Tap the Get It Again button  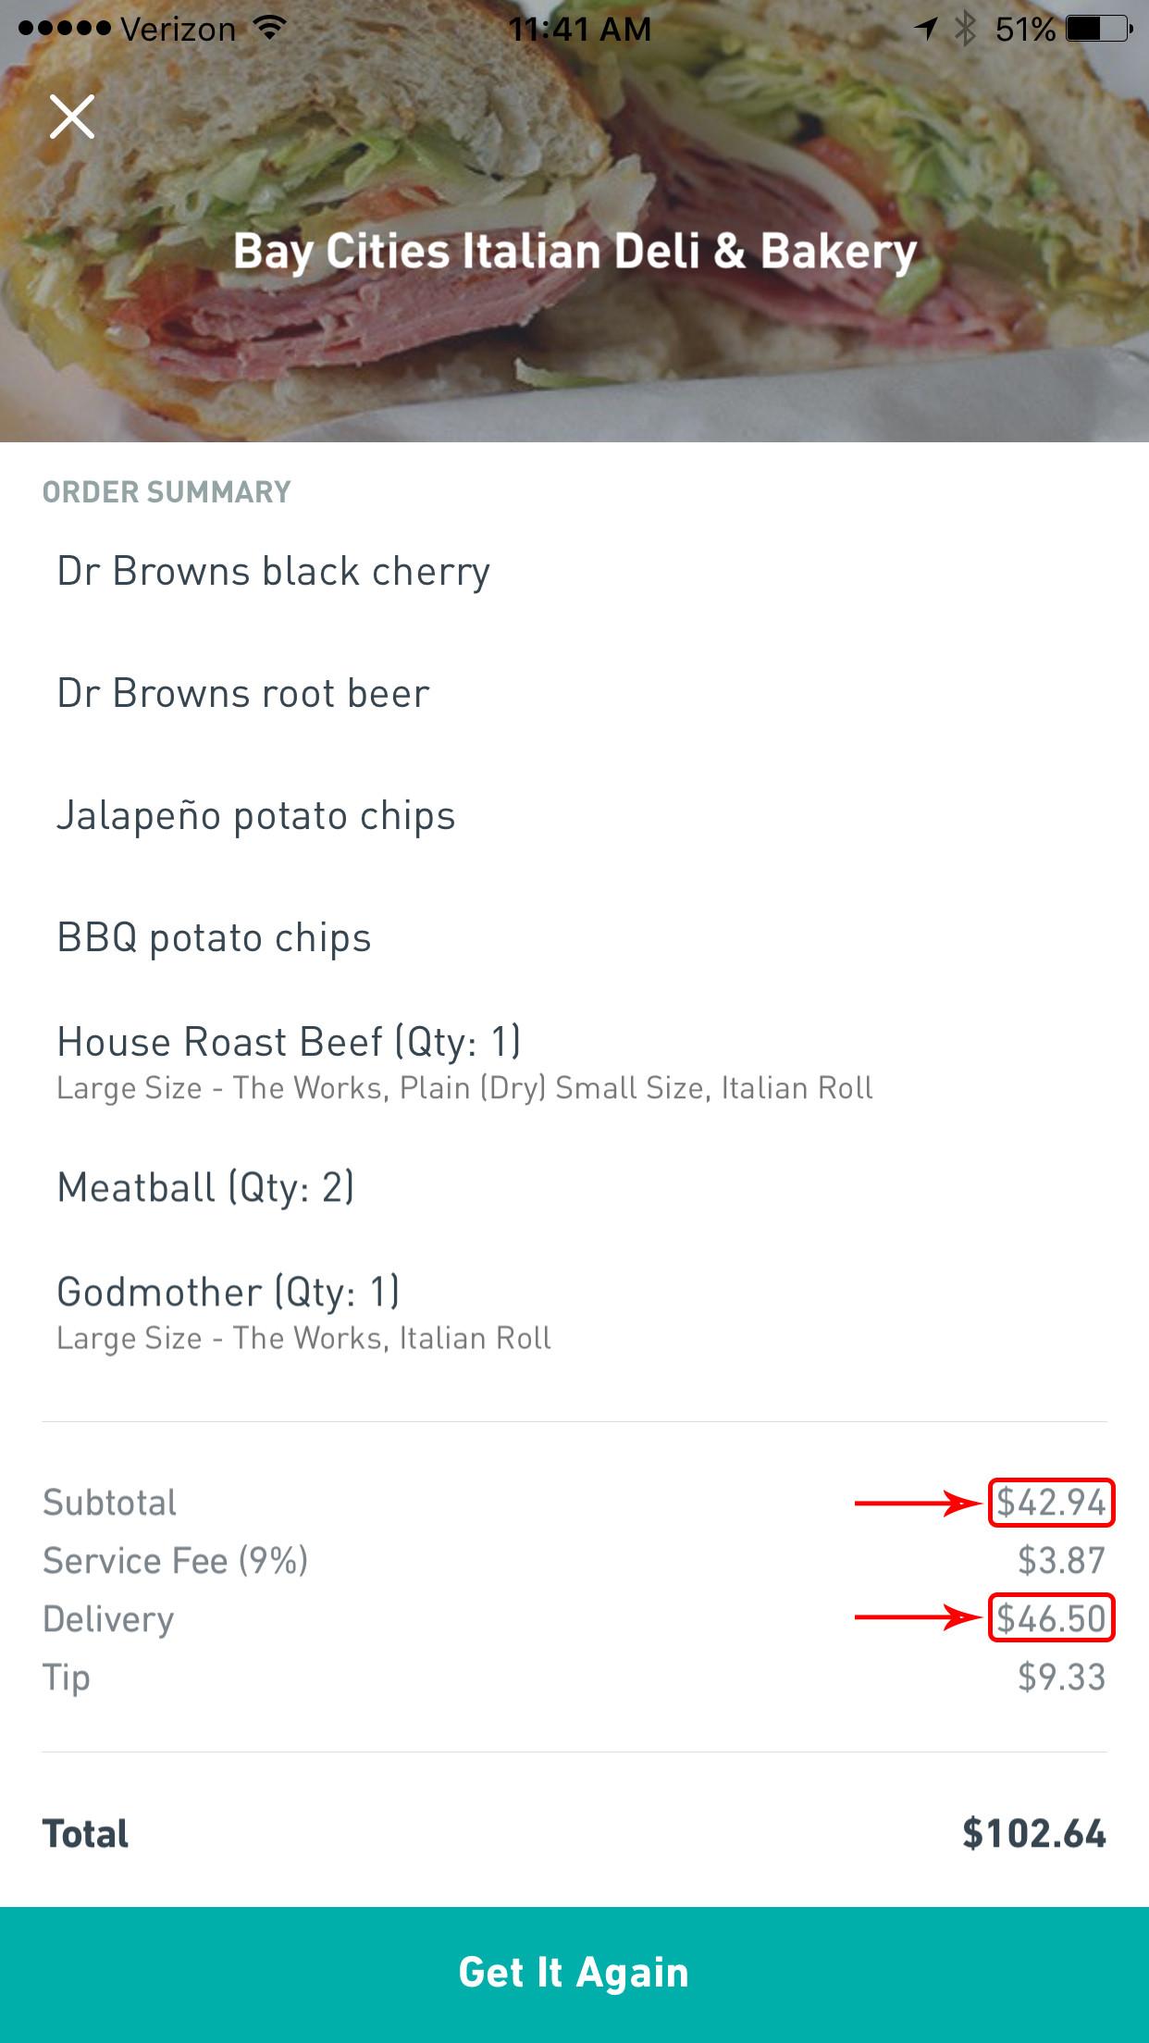pyautogui.click(x=574, y=1973)
